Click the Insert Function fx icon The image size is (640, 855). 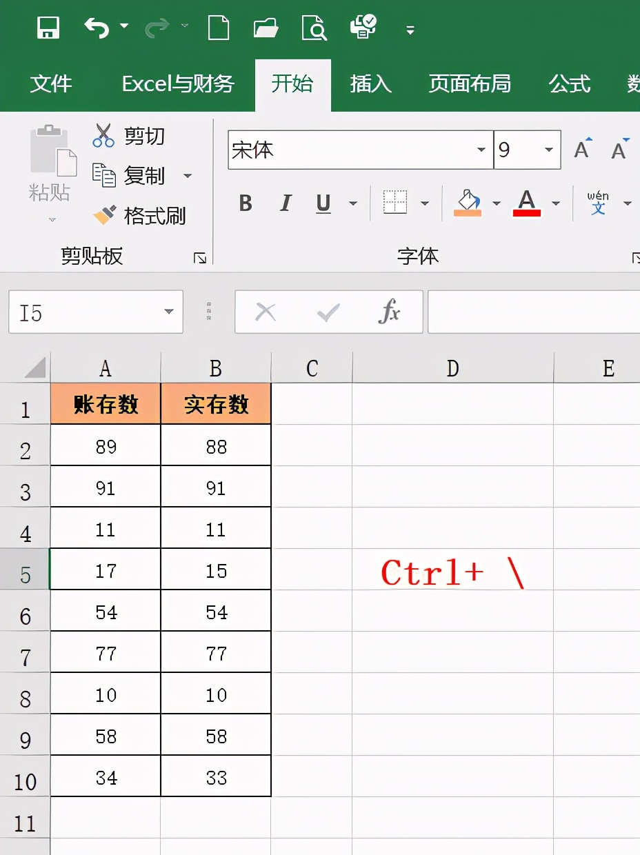391,312
